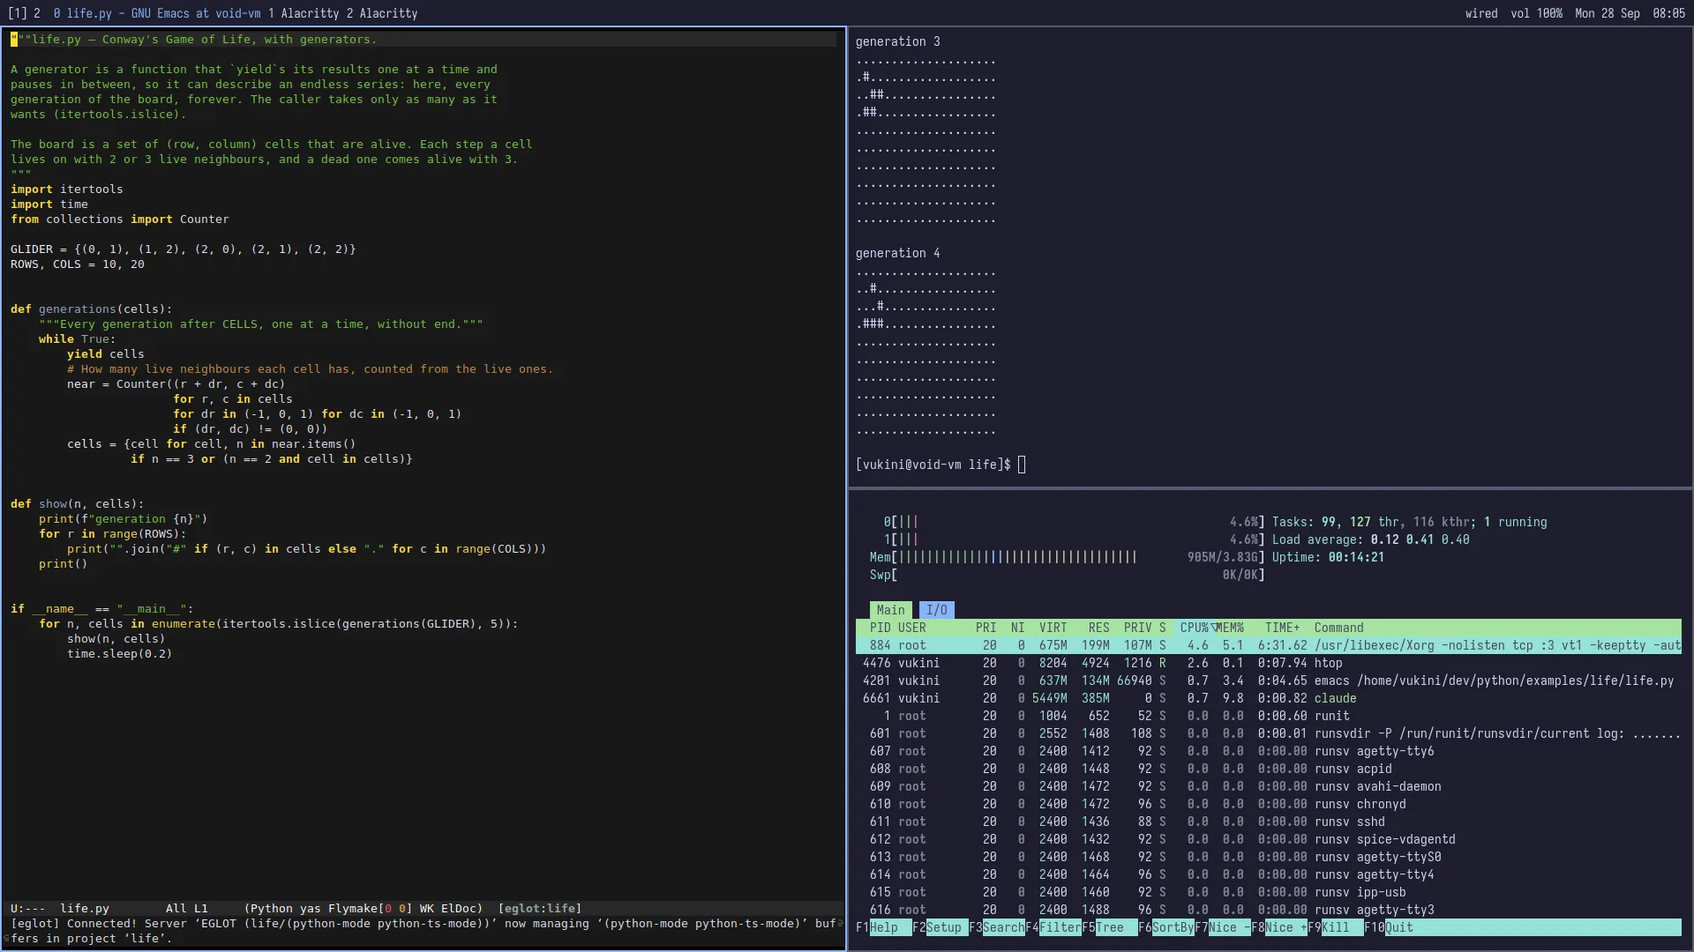Click the F7 Nice - button
Screen dimensions: 1694x952
(1222, 927)
